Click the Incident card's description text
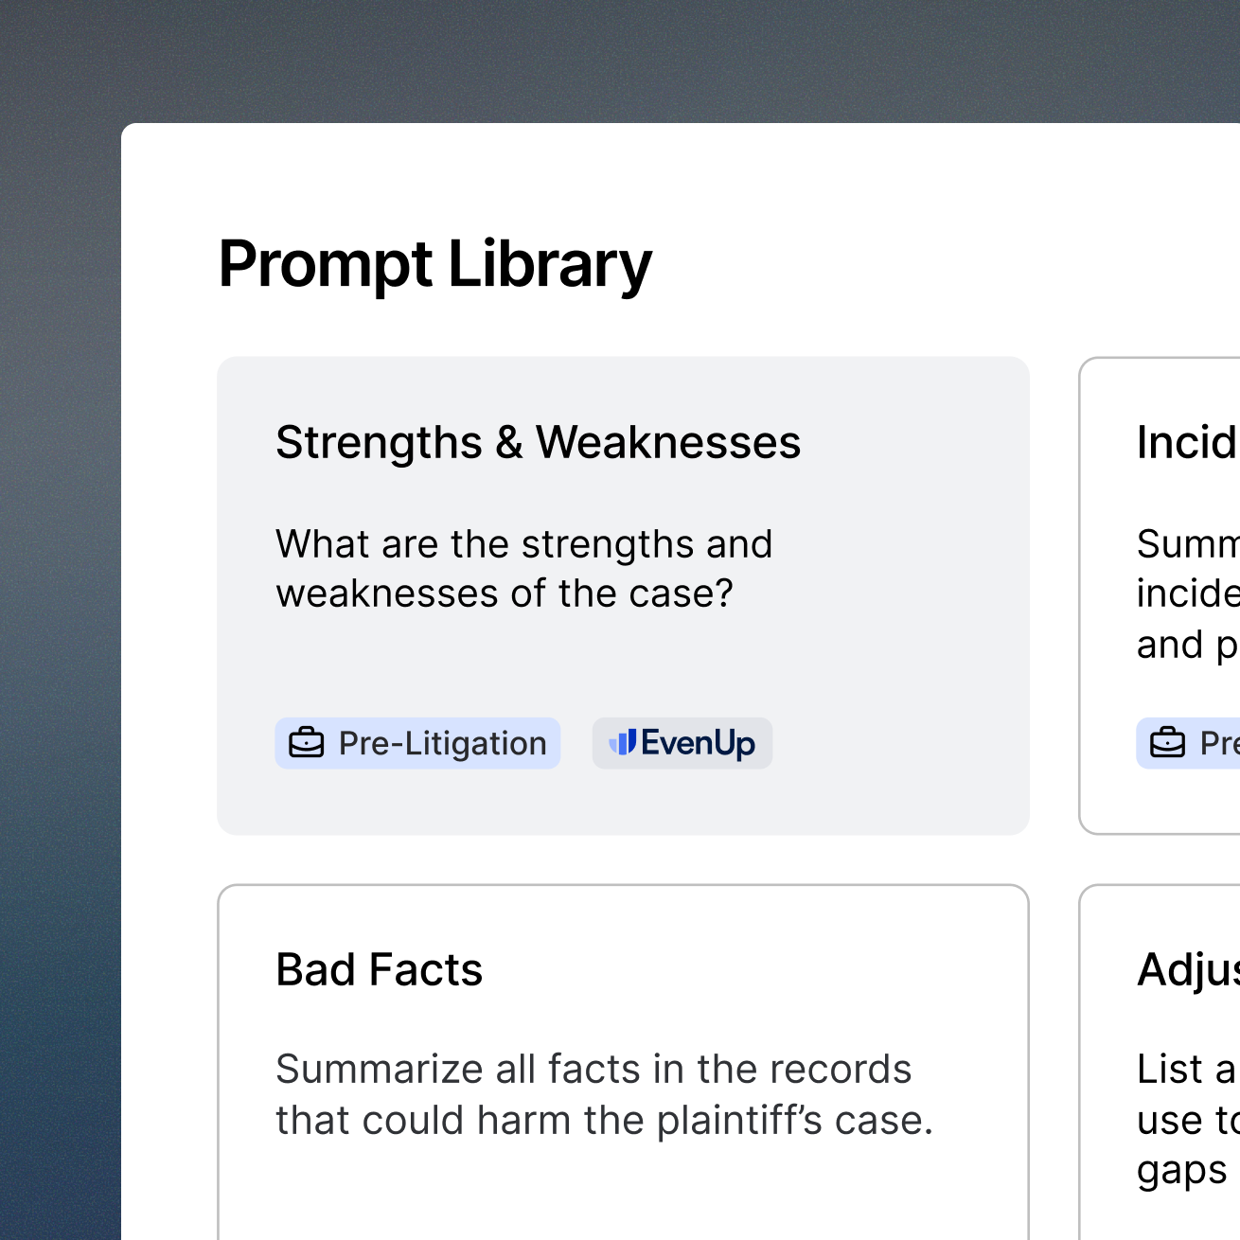The image size is (1240, 1240). click(x=1187, y=593)
